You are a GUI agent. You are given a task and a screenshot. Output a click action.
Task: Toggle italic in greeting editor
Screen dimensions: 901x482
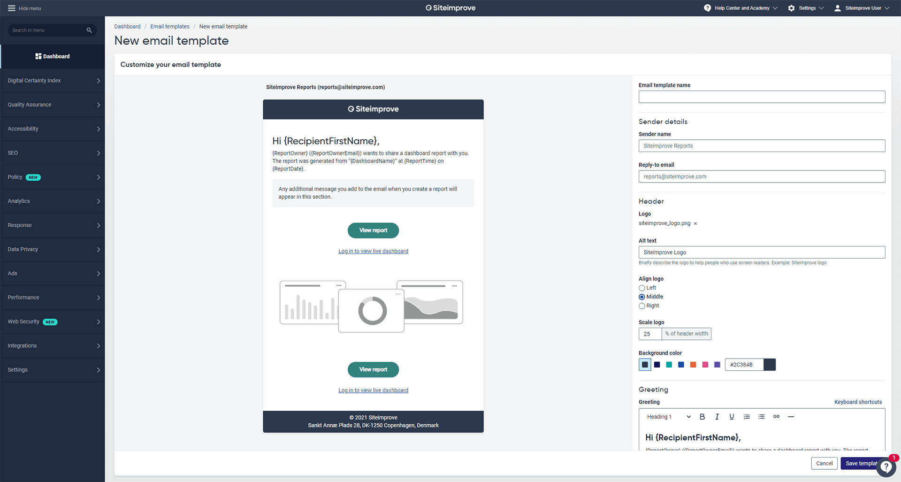(x=717, y=417)
